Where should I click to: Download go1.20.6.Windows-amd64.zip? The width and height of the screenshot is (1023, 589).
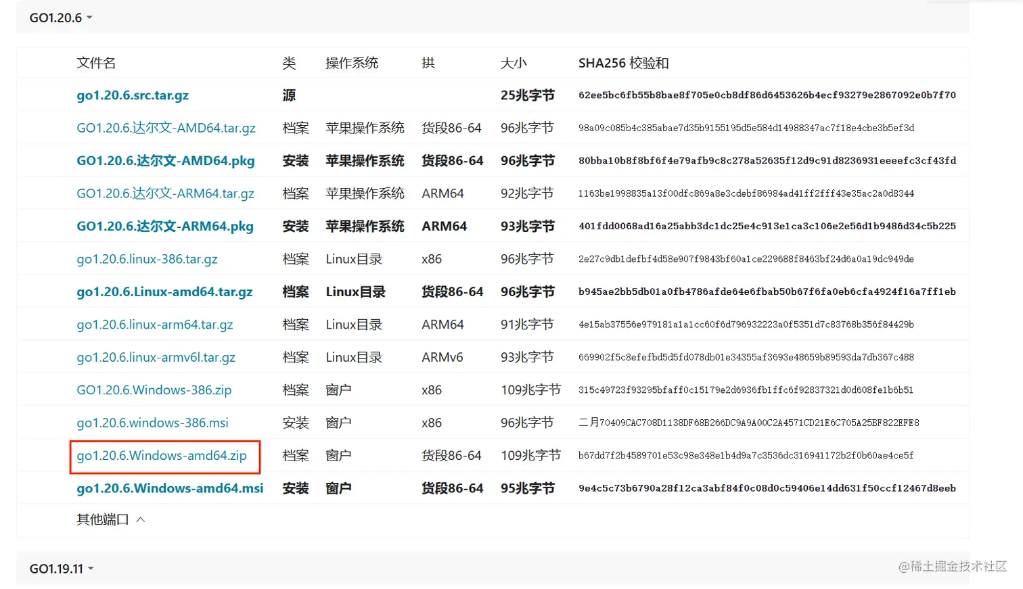coord(162,456)
